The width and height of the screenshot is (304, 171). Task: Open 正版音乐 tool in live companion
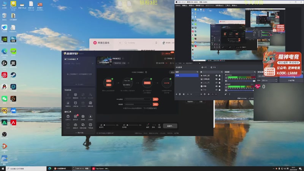pos(90,117)
